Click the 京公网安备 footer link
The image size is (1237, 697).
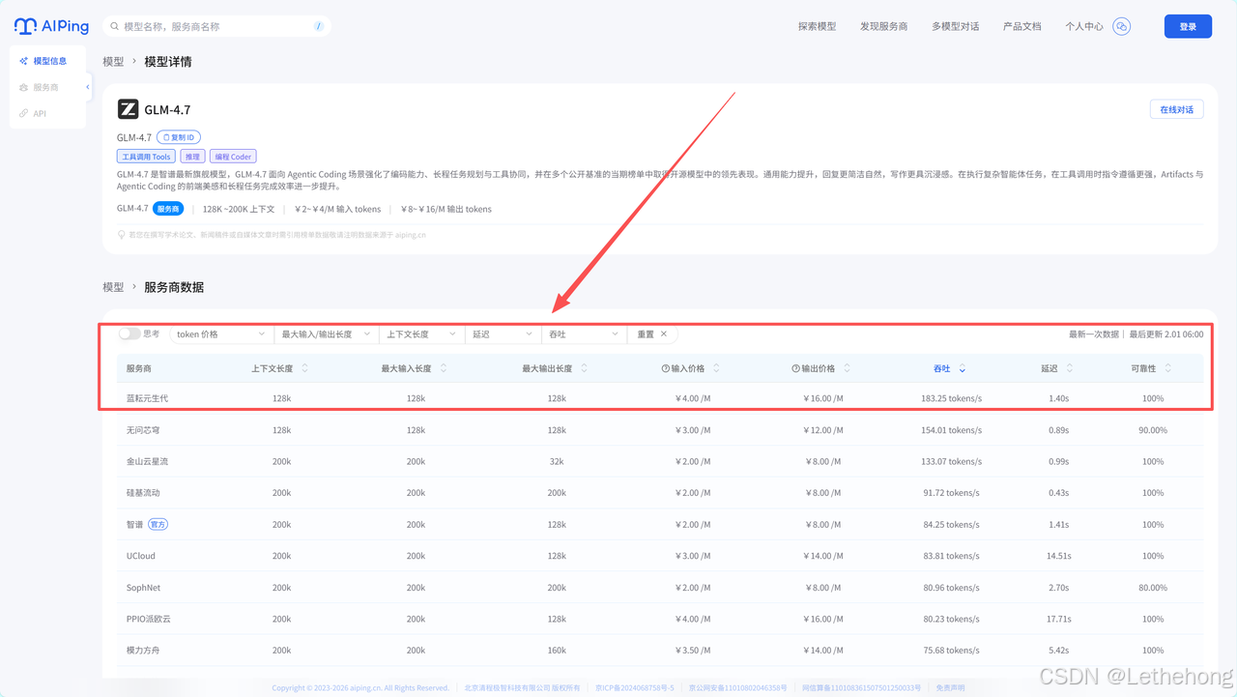click(x=737, y=688)
